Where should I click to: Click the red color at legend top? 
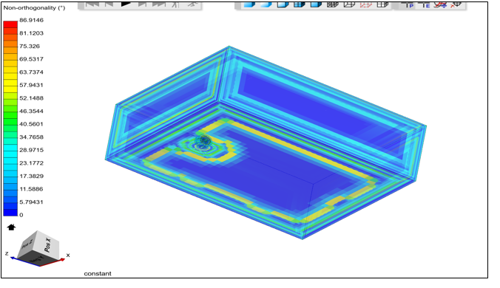10,24
